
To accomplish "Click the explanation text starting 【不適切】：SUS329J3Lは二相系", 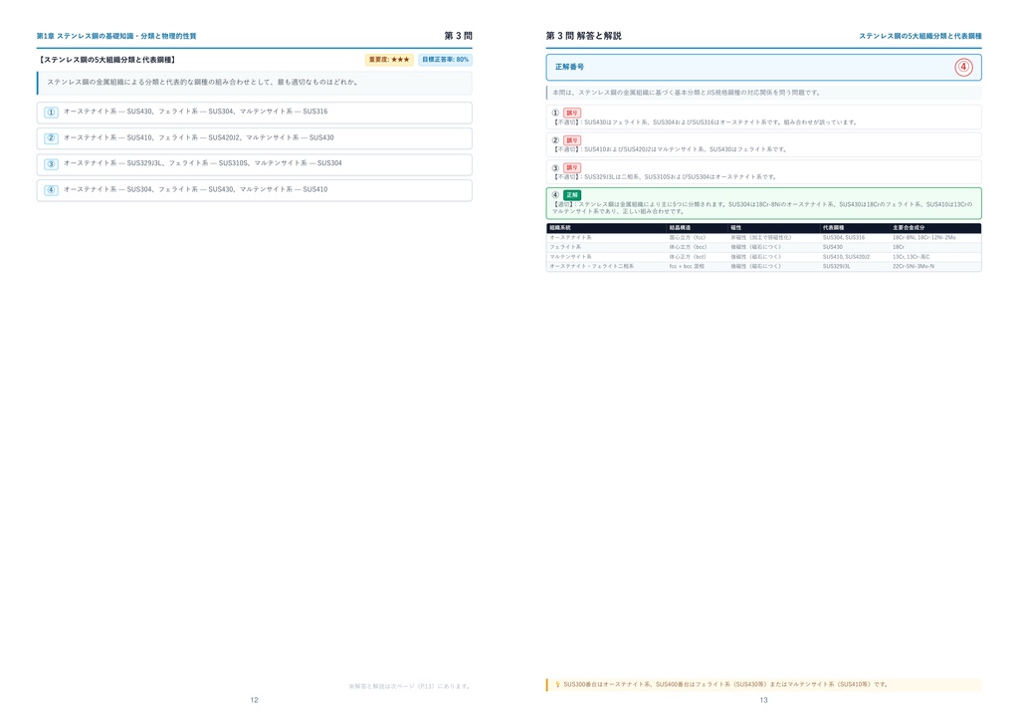I will (665, 177).
